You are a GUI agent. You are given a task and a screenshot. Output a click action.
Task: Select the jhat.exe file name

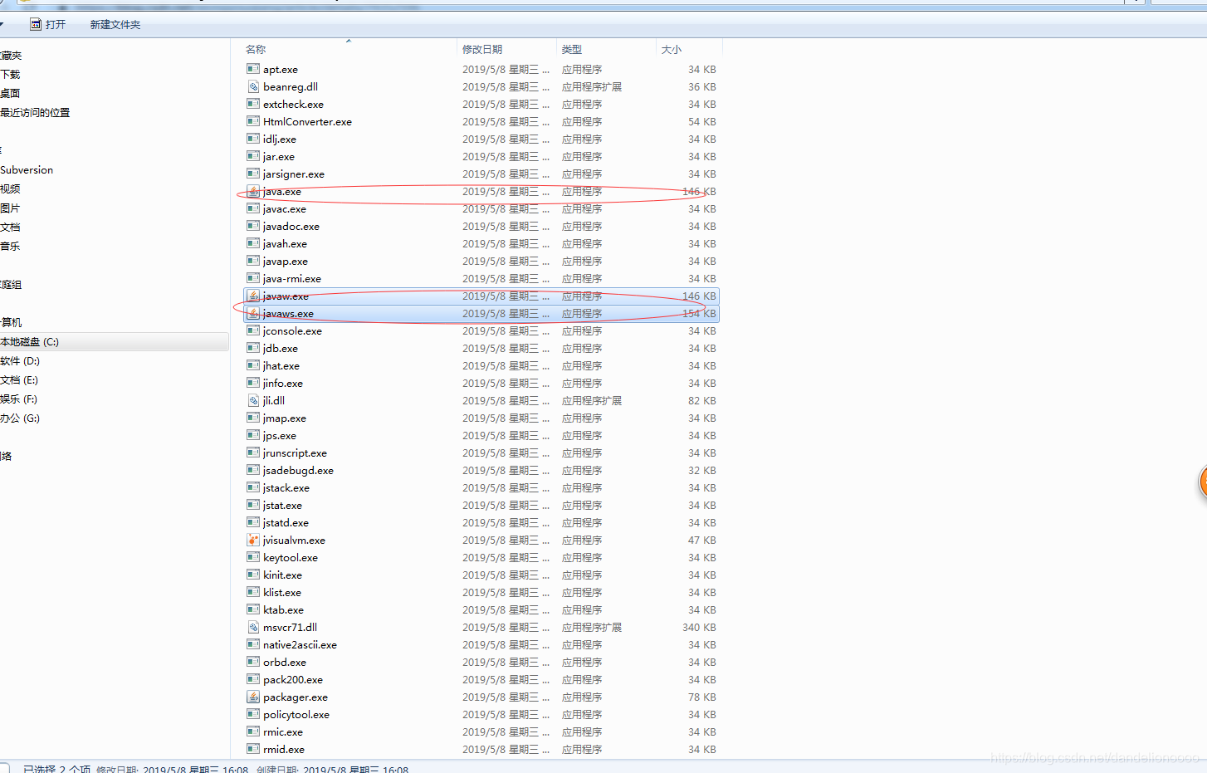coord(281,366)
